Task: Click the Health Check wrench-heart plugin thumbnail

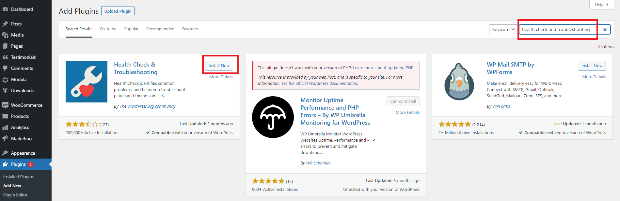Action: 87,82
